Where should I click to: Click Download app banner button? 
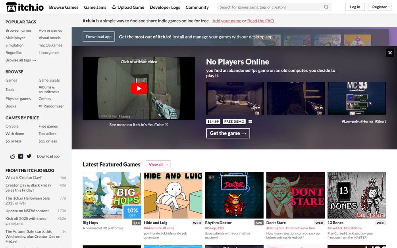point(99,37)
